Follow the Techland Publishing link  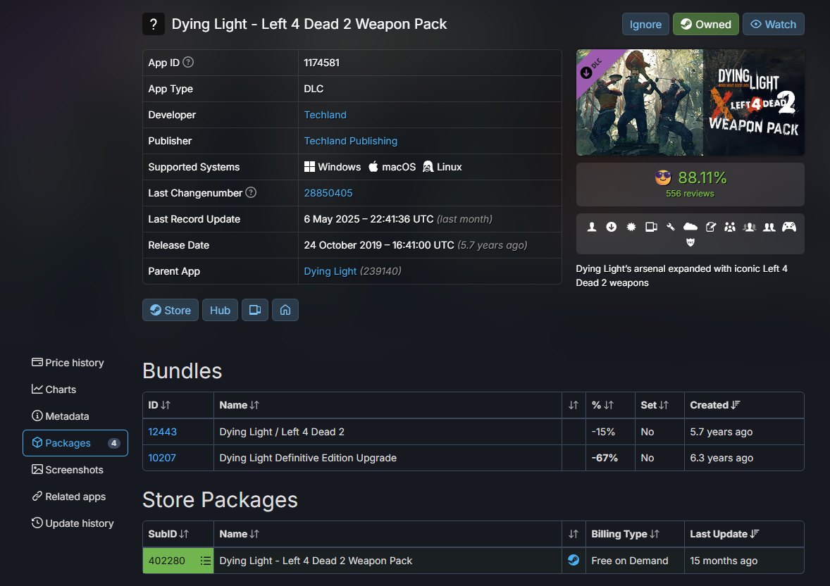tap(350, 141)
